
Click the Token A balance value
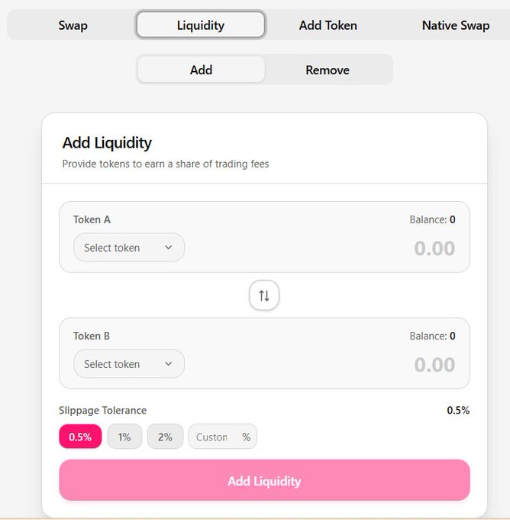tap(452, 219)
